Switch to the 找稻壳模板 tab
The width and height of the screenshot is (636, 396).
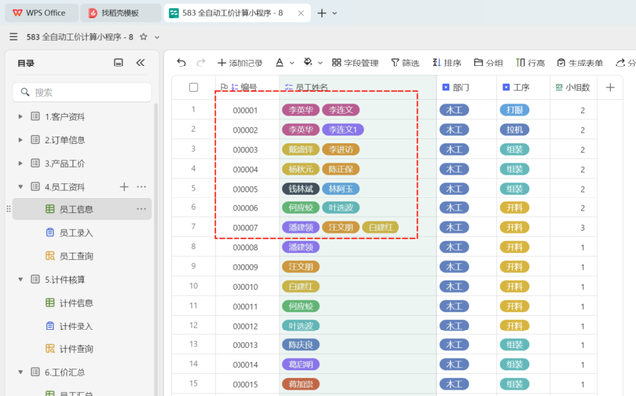click(x=120, y=13)
